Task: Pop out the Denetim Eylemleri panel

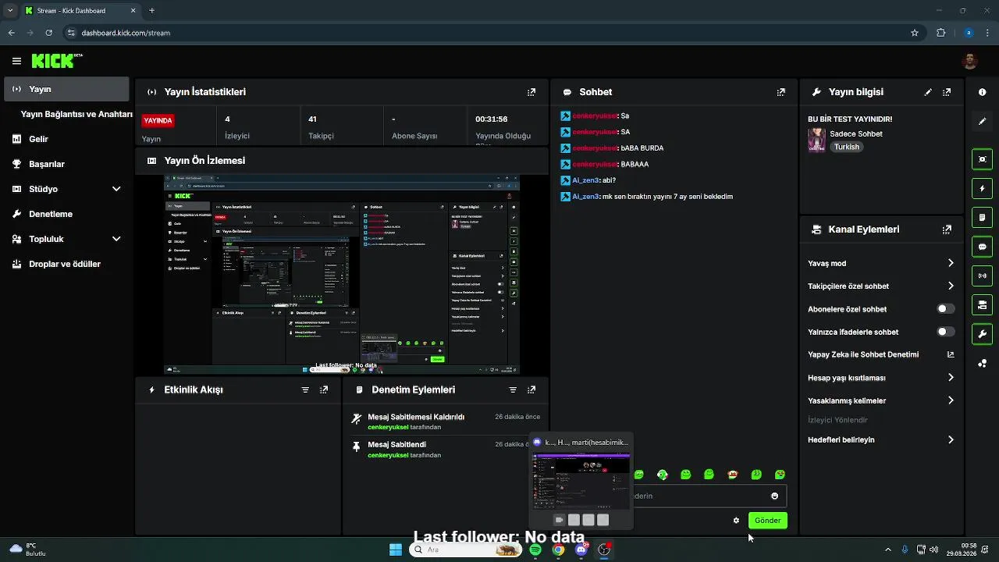Action: (531, 389)
